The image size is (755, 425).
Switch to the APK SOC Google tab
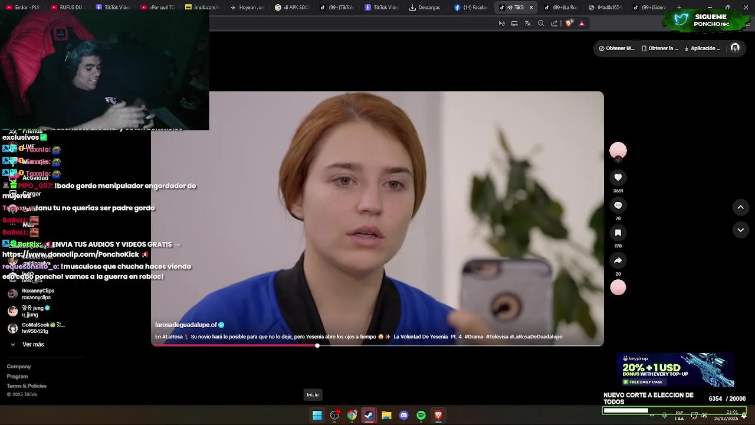coord(293,8)
